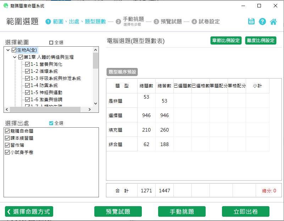Uncheck 課本練習題 source checkbox
Viewport: 284px width, 221px height.
(x=7, y=138)
